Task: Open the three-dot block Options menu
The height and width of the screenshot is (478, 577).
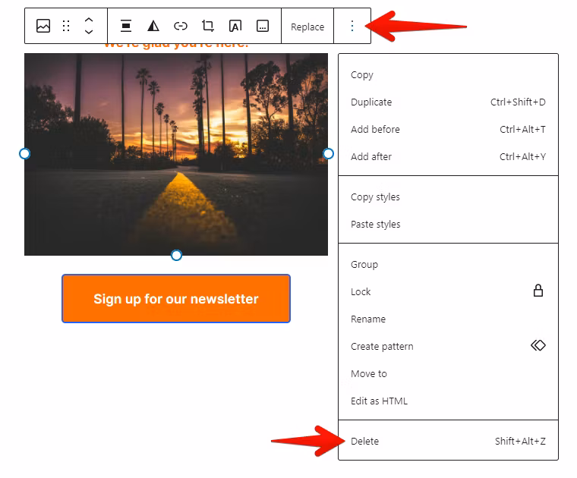Action: coord(352,26)
